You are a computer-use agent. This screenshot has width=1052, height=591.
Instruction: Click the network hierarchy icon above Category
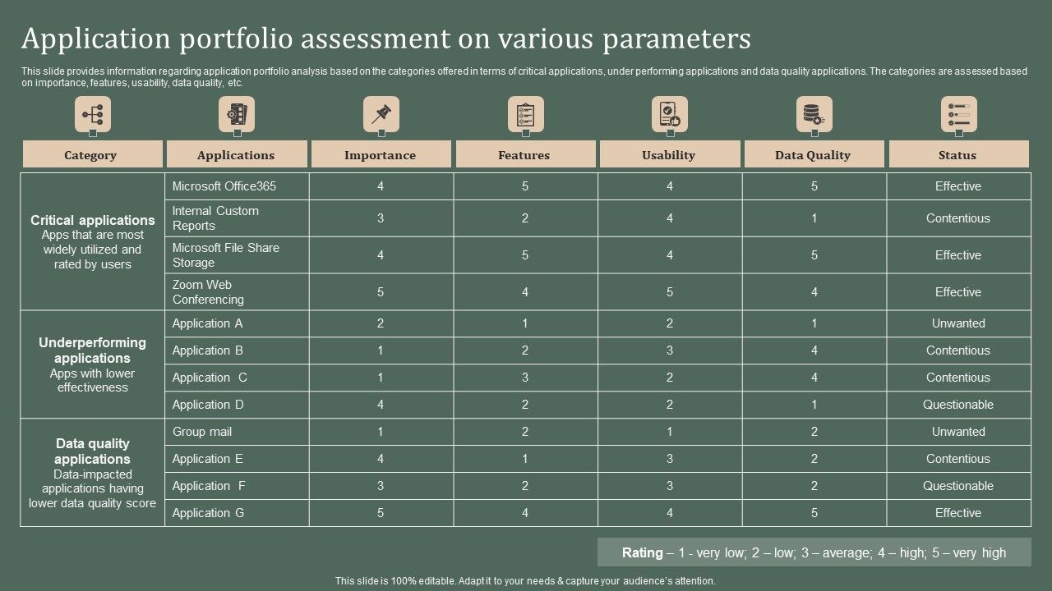coord(92,114)
